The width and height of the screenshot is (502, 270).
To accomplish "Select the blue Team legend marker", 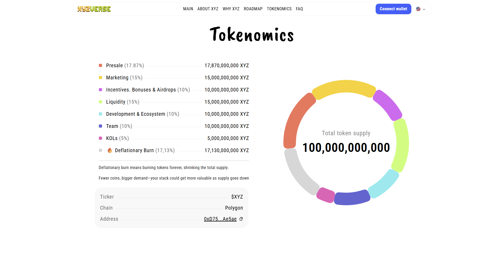I will click(x=100, y=126).
